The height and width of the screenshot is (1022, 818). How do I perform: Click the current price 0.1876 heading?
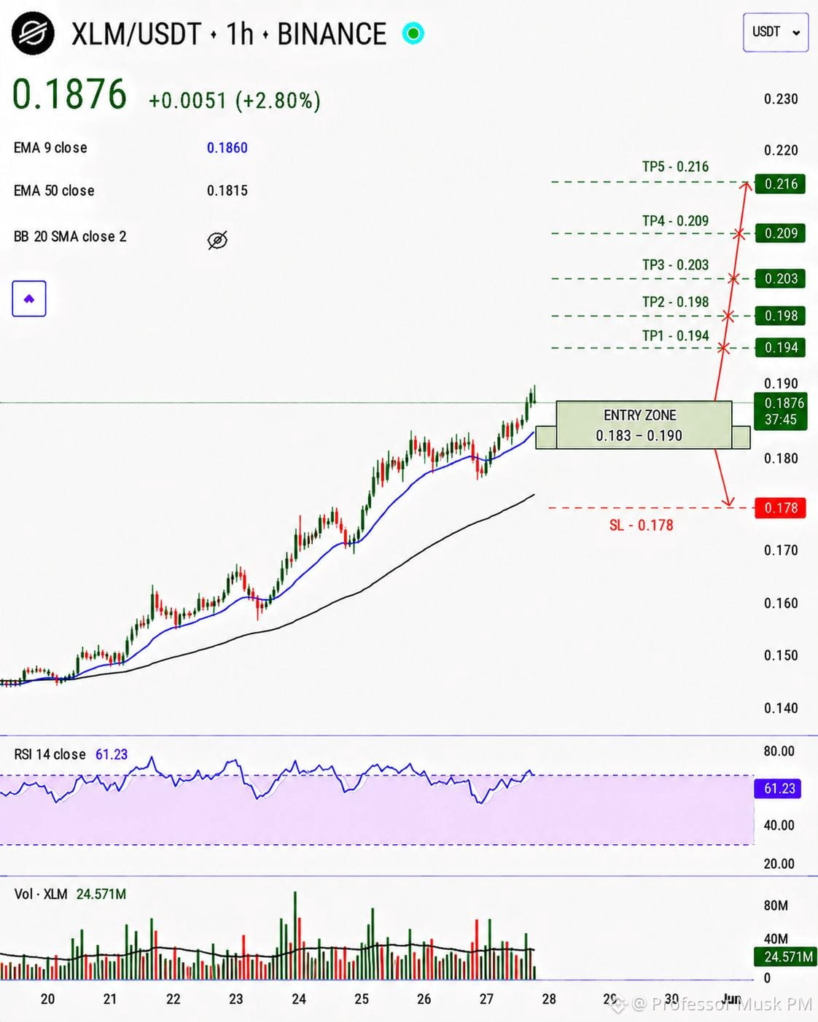point(70,95)
